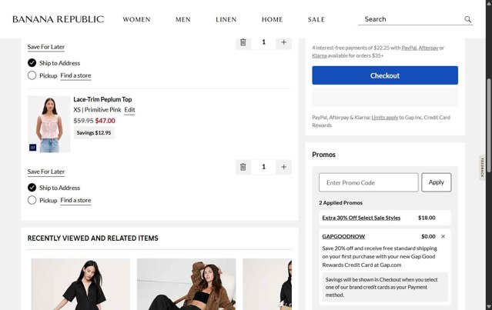The image size is (492, 310).
Task: Focus the Search input field
Action: click(x=411, y=19)
